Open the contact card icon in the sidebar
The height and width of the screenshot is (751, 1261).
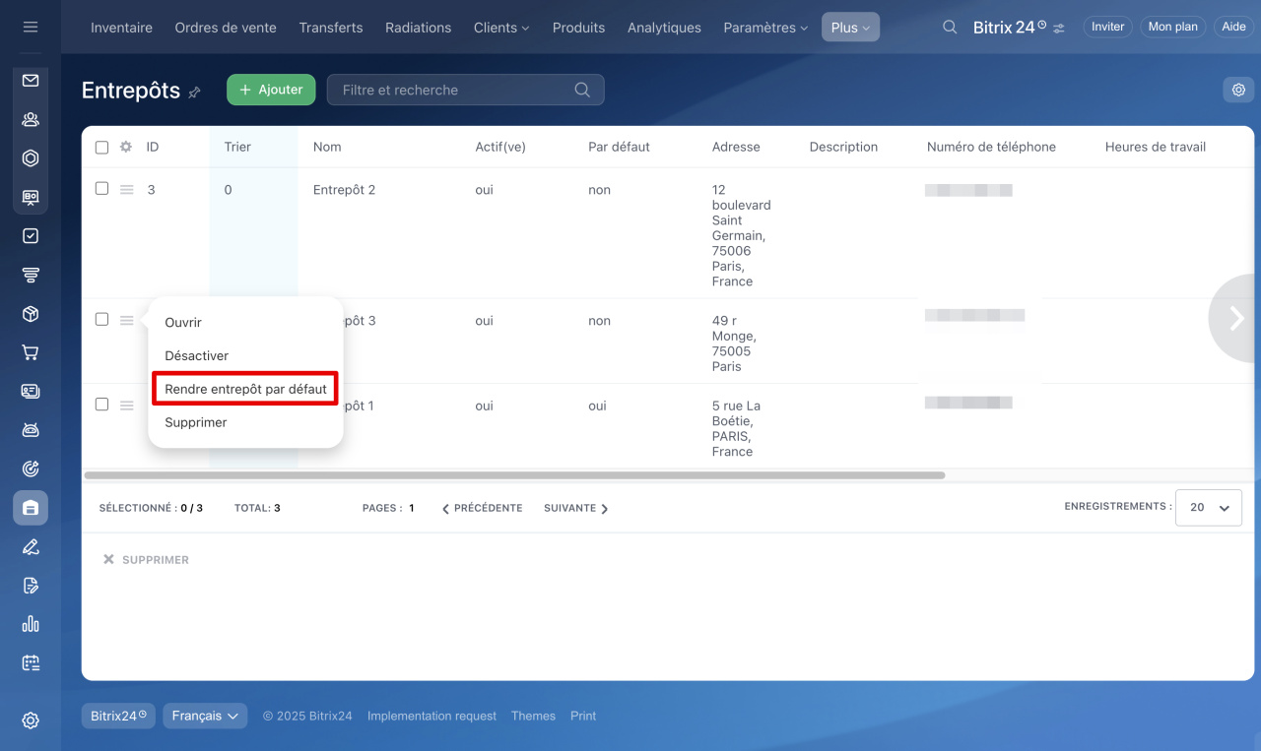pos(31,391)
